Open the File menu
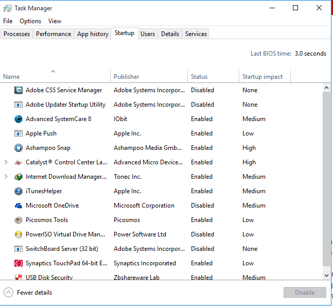The height and width of the screenshot is (306, 333). [8, 21]
